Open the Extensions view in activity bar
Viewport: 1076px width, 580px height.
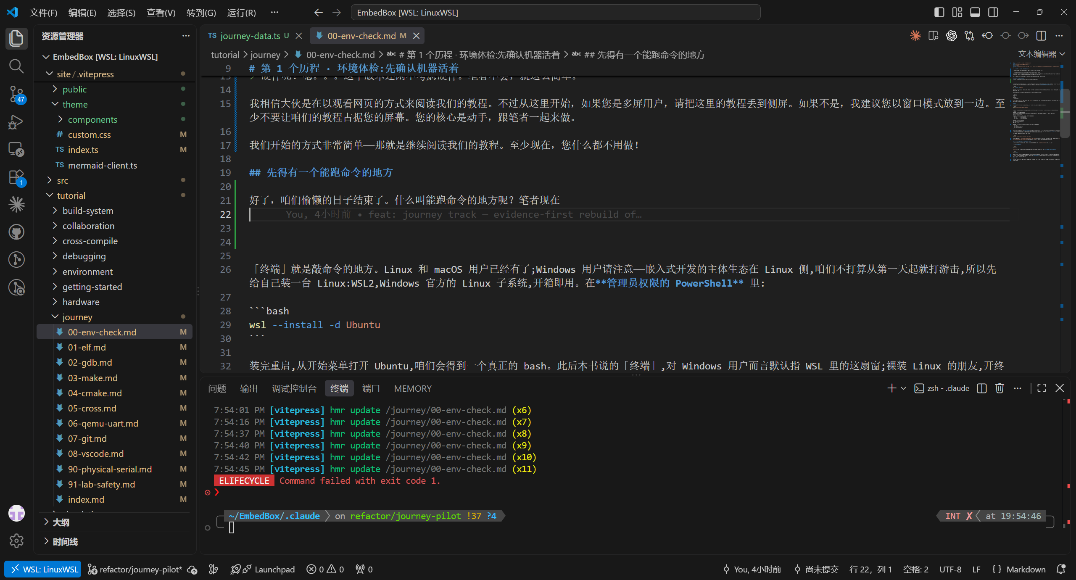[16, 177]
